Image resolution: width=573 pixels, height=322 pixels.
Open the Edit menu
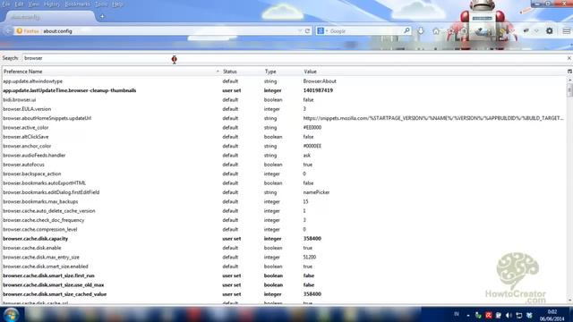(19, 4)
